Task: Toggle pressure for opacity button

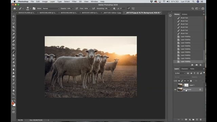Action: click(77, 8)
